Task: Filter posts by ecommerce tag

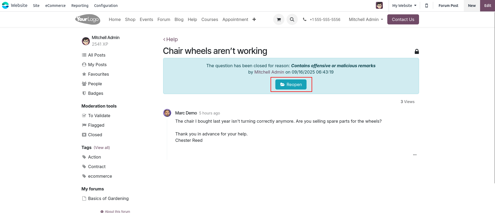Action: [x=100, y=176]
